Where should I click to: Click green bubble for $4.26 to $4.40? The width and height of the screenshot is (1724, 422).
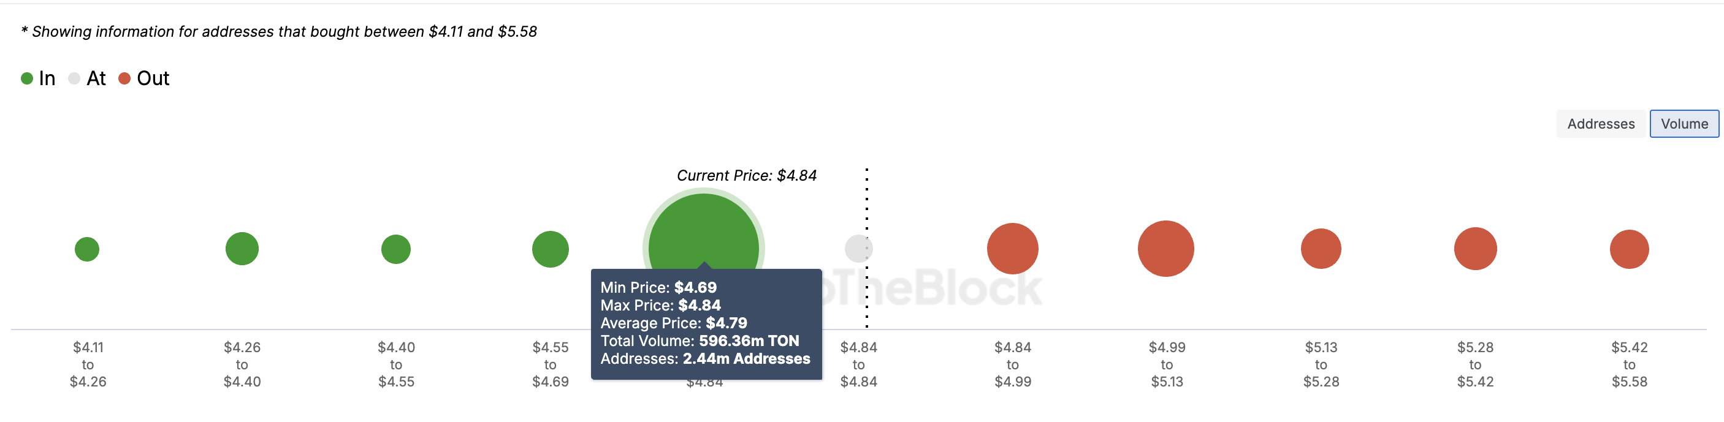[x=242, y=249]
